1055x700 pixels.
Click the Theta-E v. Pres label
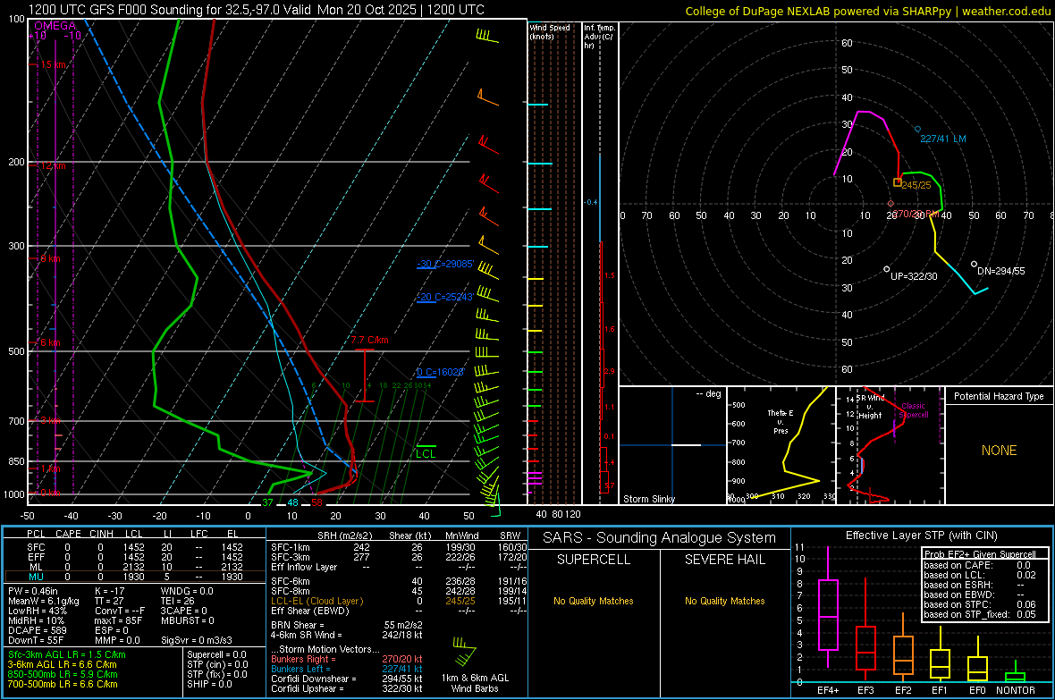pyautogui.click(x=781, y=421)
